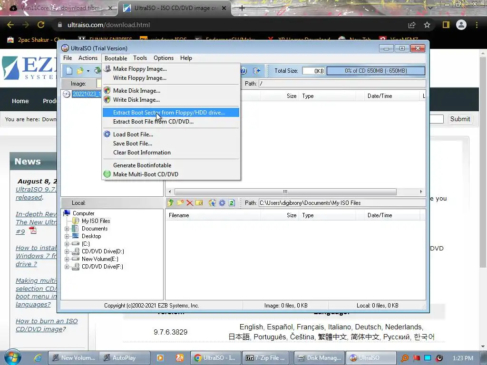Click the local Path field
The width and height of the screenshot is (487, 365).
(x=342, y=202)
